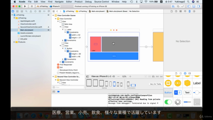Toggle the Debug area visibility
This screenshot has height=120, width=213.
click(x=194, y=6)
